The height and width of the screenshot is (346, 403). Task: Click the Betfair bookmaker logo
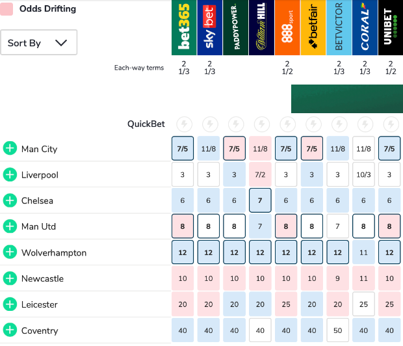[313, 27]
